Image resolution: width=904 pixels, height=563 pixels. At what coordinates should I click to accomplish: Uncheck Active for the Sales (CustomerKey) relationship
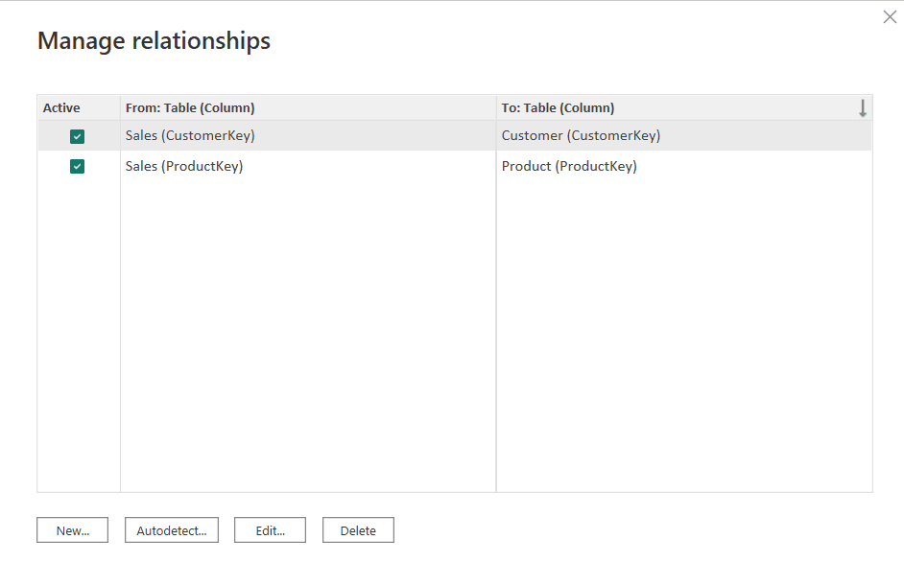78,136
